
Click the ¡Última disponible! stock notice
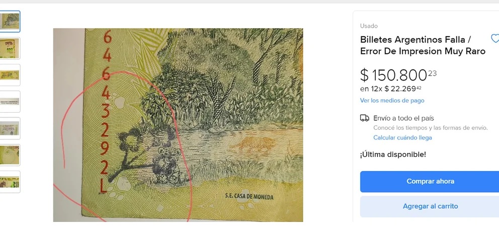393,155
